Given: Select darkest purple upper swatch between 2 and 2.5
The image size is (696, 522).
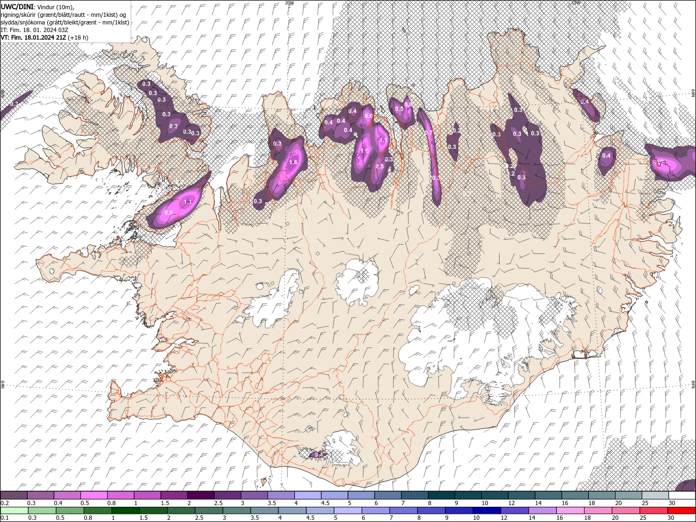Looking at the screenshot, I should pyautogui.click(x=200, y=495).
